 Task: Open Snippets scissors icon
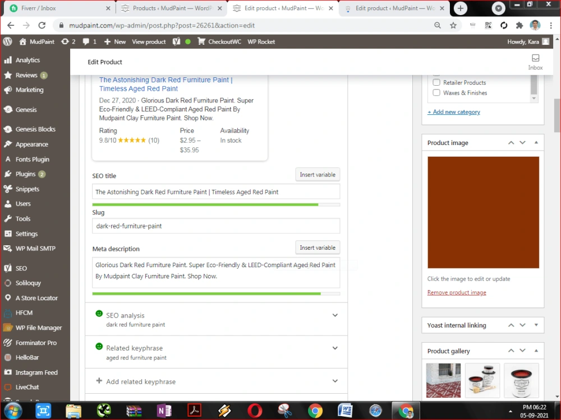pyautogui.click(x=7, y=189)
